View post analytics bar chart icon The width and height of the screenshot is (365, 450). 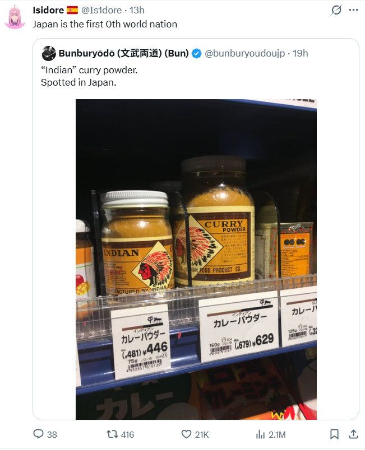pyautogui.click(x=260, y=434)
